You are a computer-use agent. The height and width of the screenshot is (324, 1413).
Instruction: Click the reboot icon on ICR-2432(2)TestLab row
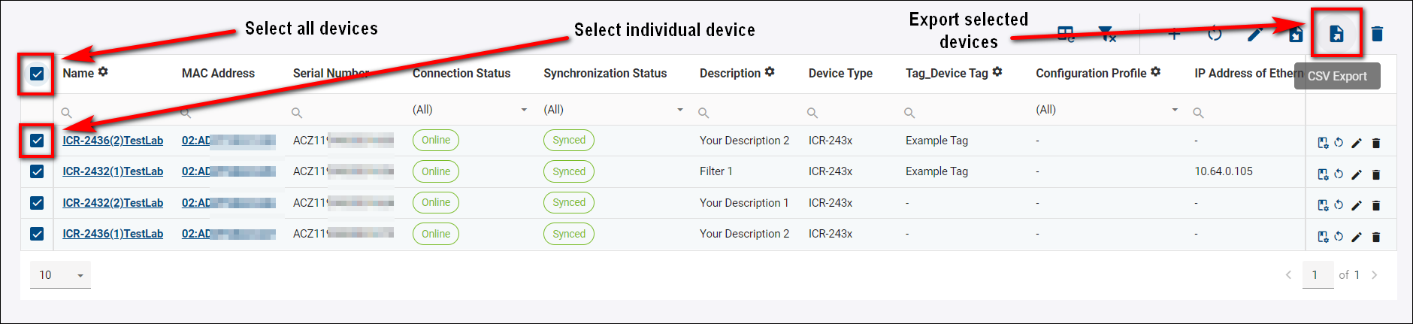[1339, 204]
